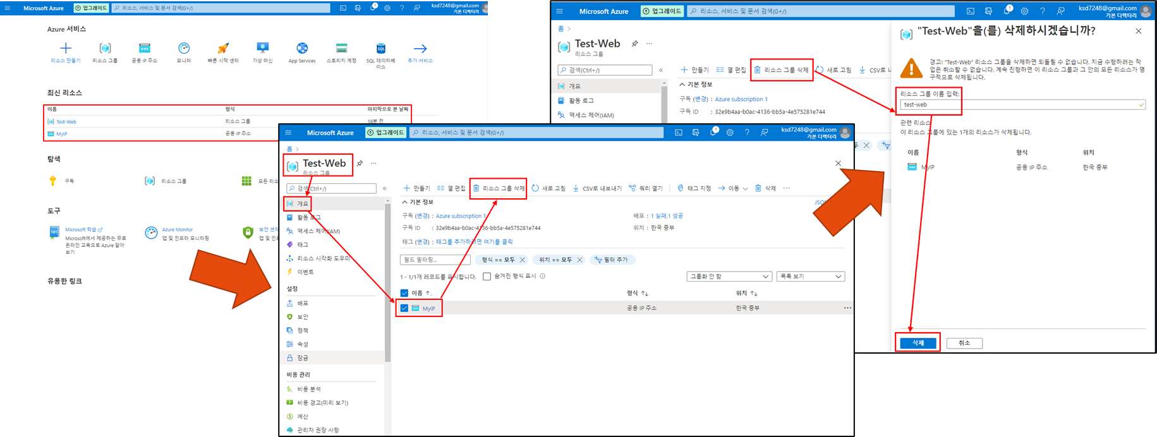Click 필터 추가 pill
The width and height of the screenshot is (1157, 437).
(x=612, y=260)
